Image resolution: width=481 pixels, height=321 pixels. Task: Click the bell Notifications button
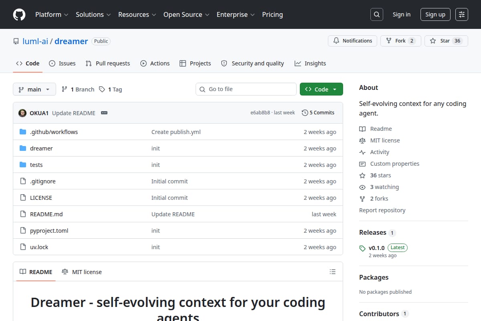pos(352,41)
